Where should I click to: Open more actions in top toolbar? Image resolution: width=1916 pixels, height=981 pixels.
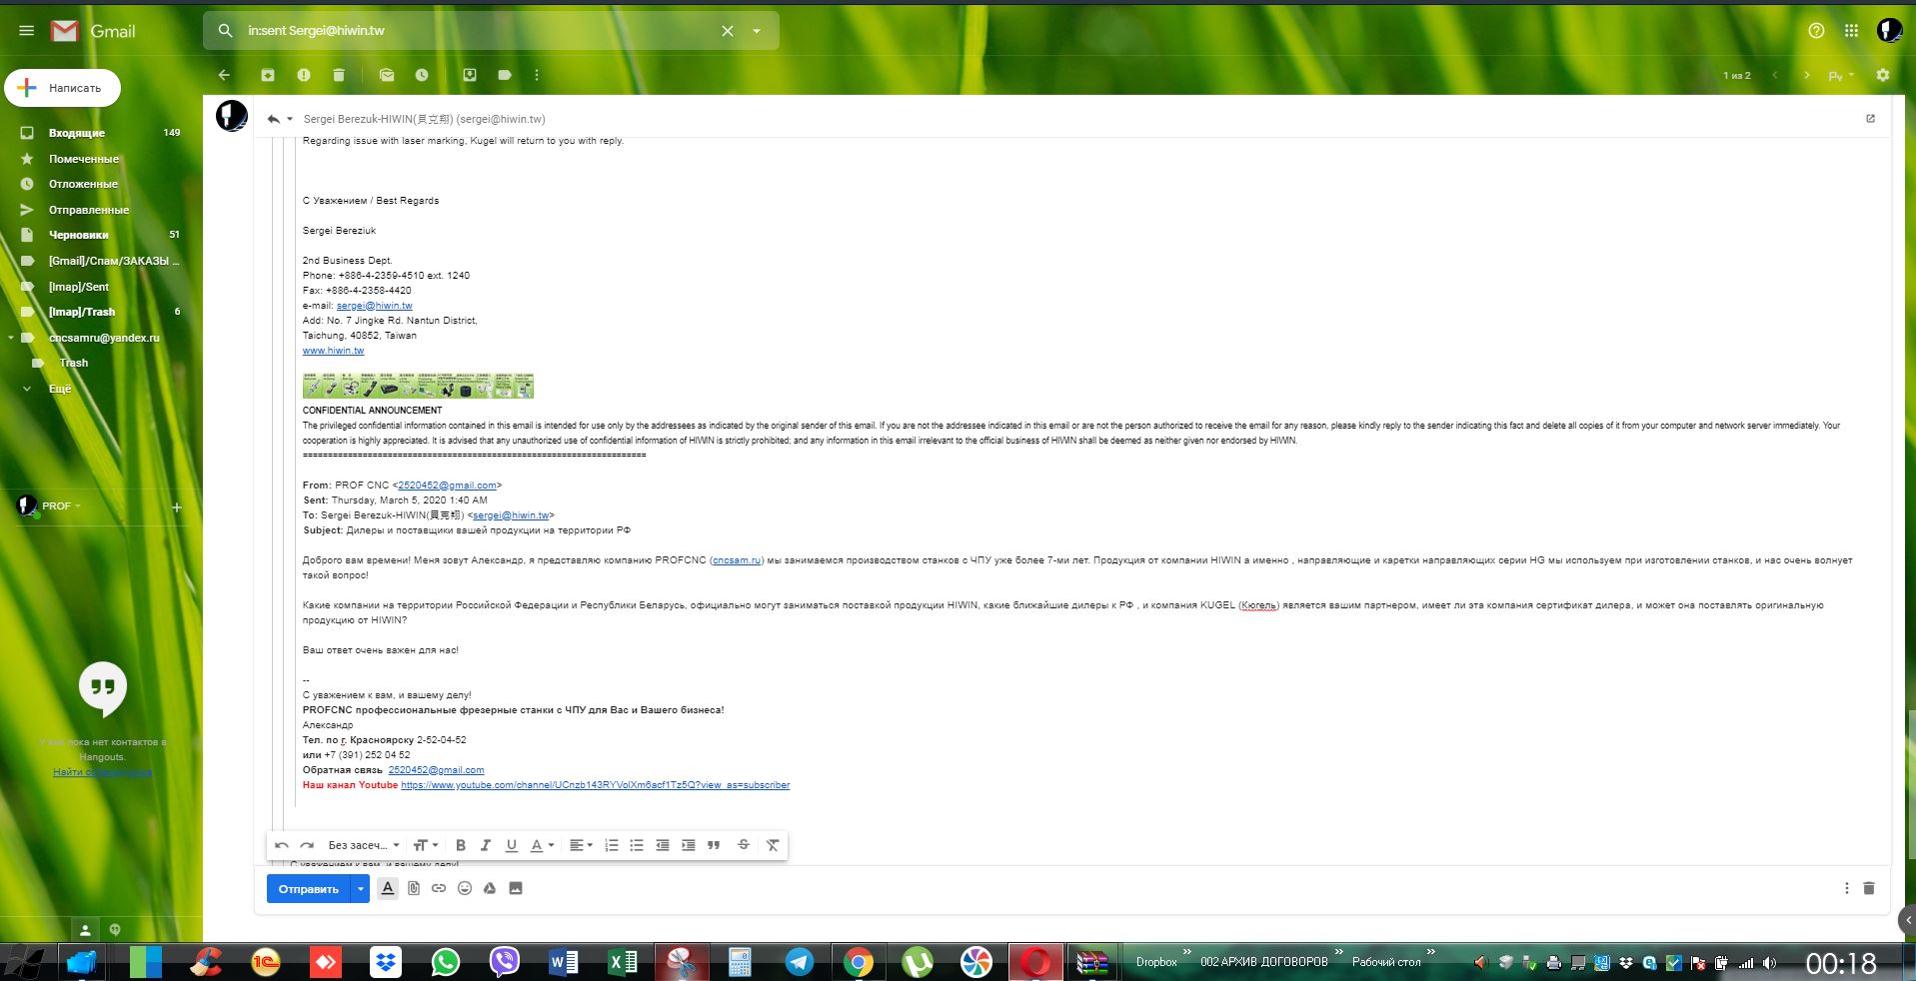[537, 75]
